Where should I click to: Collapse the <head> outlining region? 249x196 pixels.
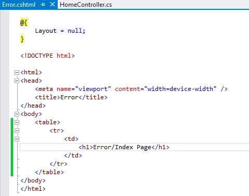[x=17, y=81]
